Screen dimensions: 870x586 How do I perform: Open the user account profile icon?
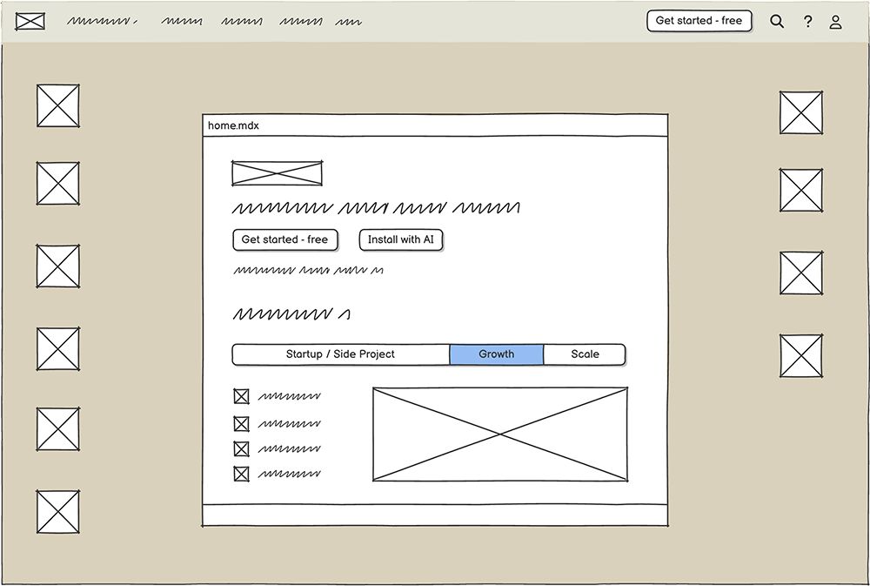coord(835,22)
